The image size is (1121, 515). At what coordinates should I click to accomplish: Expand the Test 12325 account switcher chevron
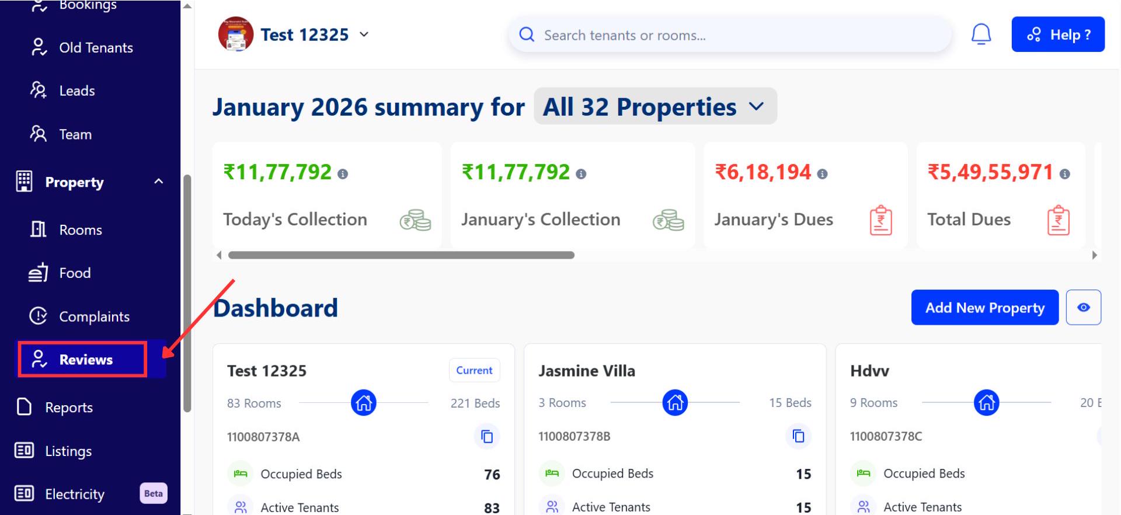(x=364, y=34)
